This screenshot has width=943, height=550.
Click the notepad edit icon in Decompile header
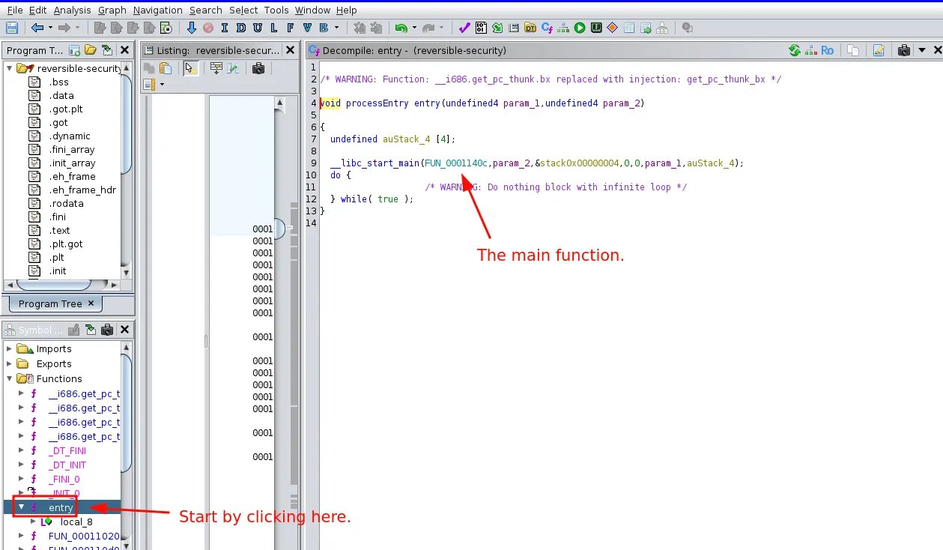[x=879, y=50]
